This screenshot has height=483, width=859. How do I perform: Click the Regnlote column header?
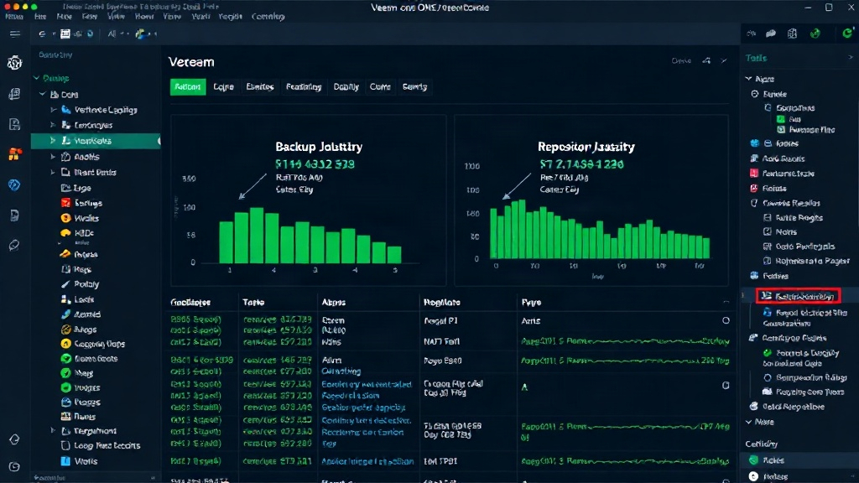(x=441, y=302)
